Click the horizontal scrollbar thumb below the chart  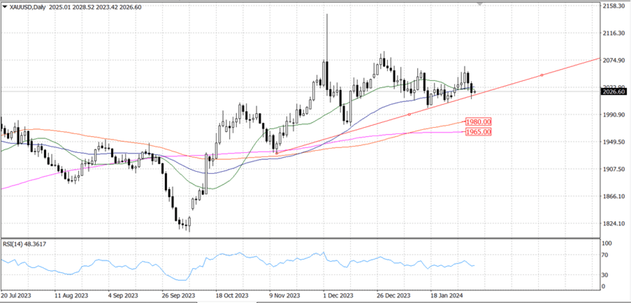click(227, 302)
